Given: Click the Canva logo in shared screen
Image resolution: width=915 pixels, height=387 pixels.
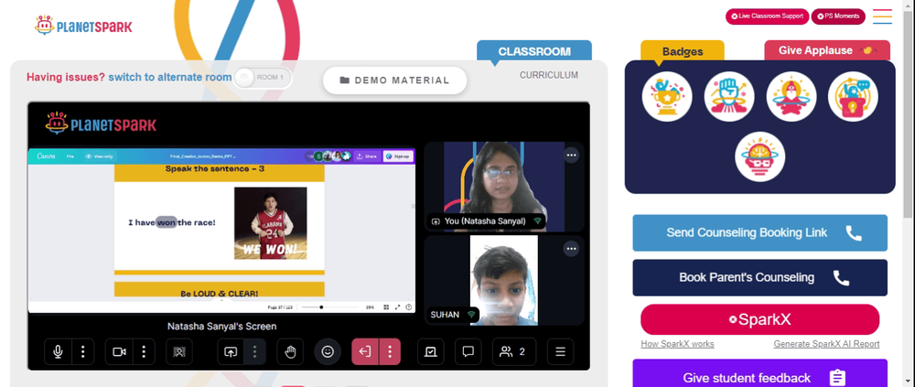Looking at the screenshot, I should 46,156.
